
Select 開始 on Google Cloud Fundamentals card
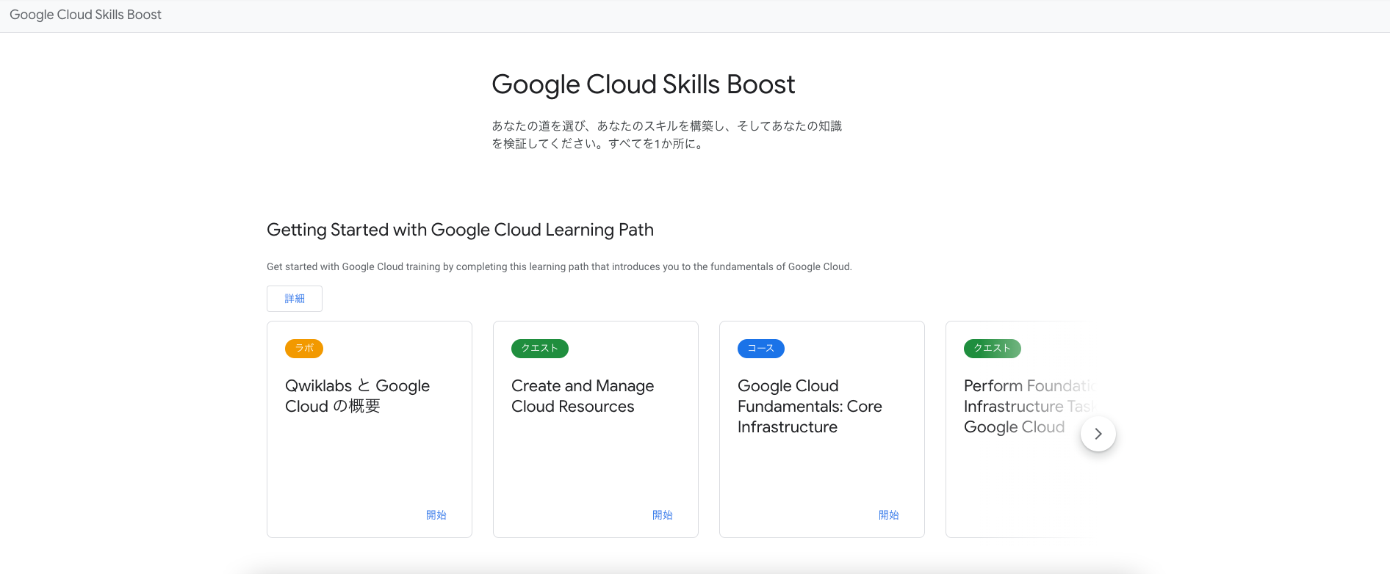pos(888,515)
